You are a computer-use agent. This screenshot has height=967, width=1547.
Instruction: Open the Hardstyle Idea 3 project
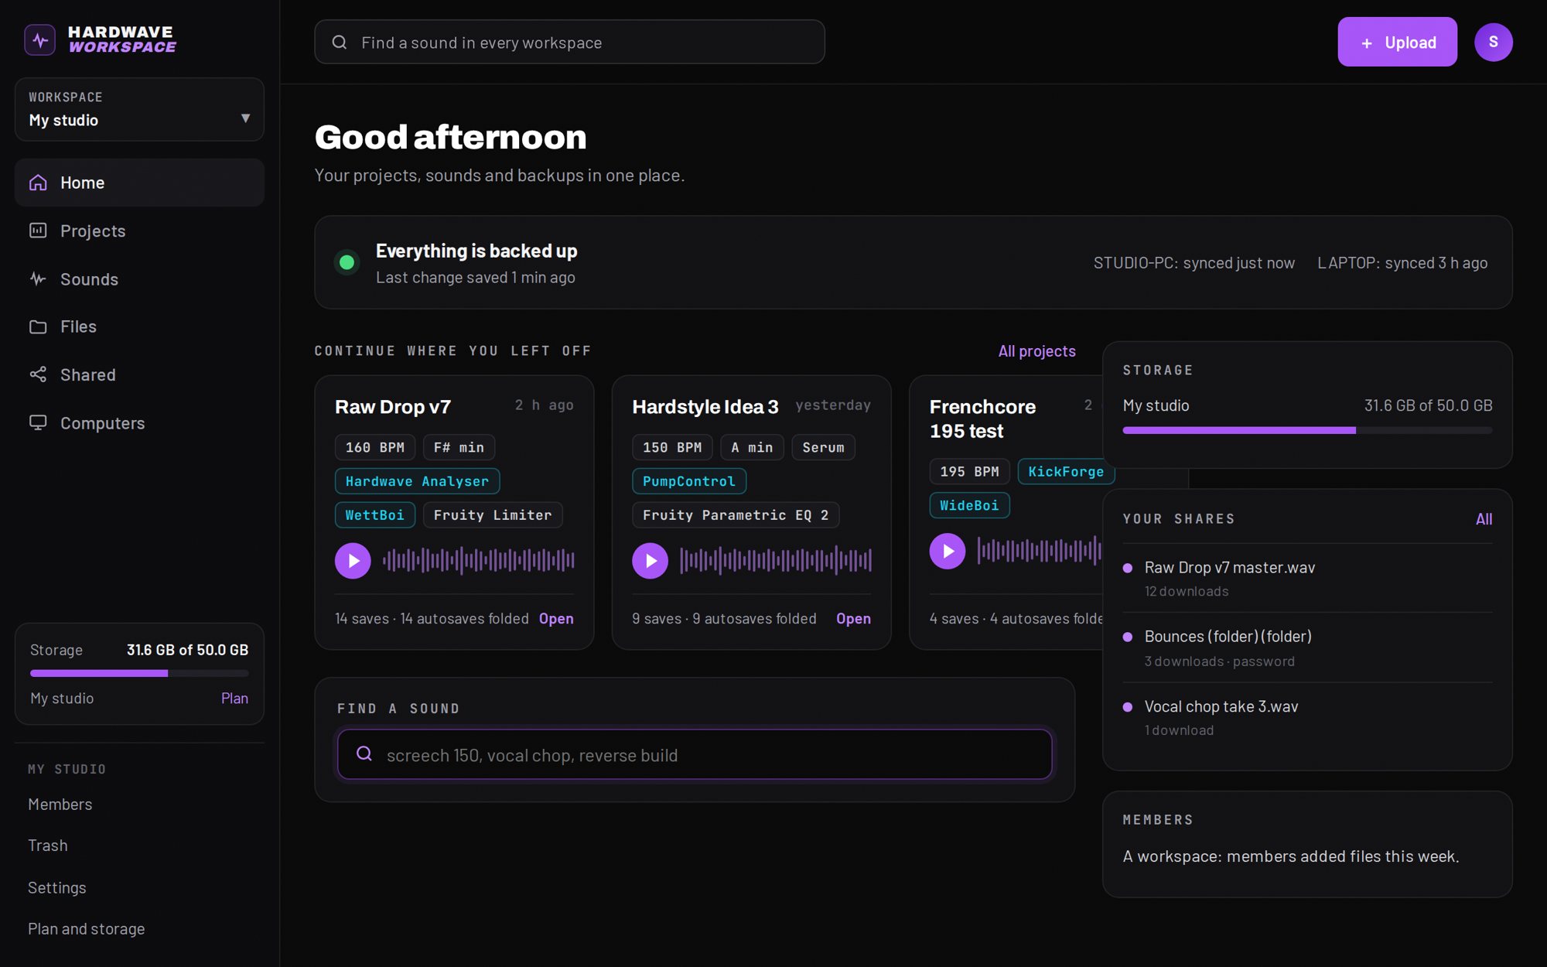[x=853, y=618]
